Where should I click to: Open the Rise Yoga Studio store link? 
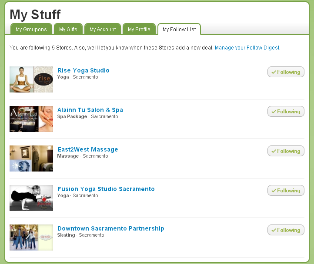click(84, 70)
